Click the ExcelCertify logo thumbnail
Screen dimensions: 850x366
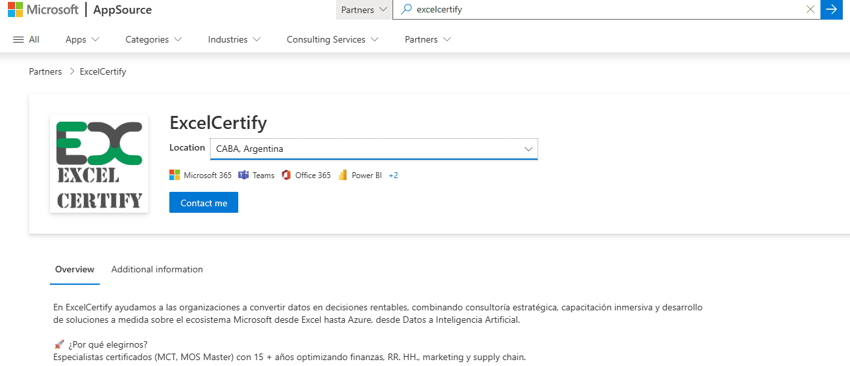(x=99, y=164)
